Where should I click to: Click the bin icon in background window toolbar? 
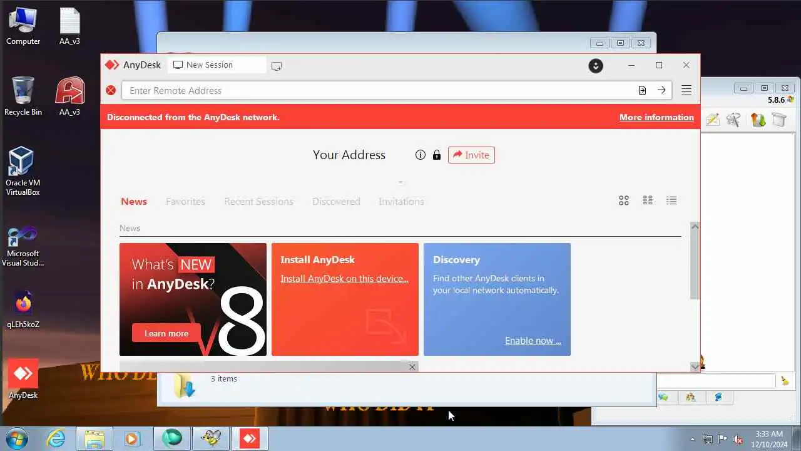tap(778, 119)
